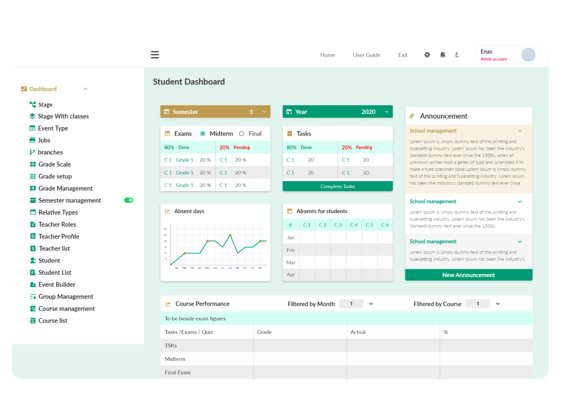
Task: Click the Absent days chart icon
Action: click(x=167, y=211)
